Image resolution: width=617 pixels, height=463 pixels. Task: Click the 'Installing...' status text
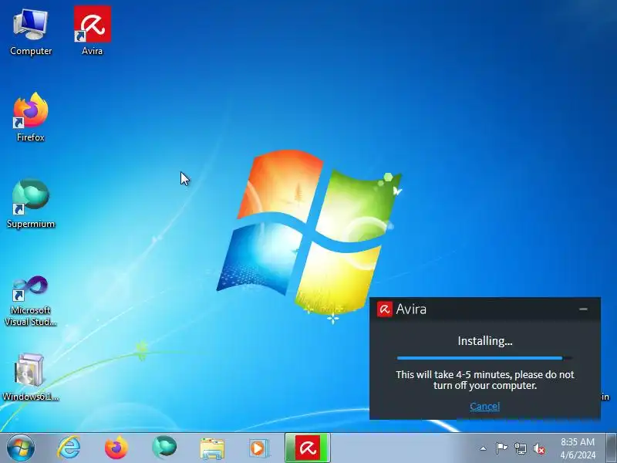point(485,341)
